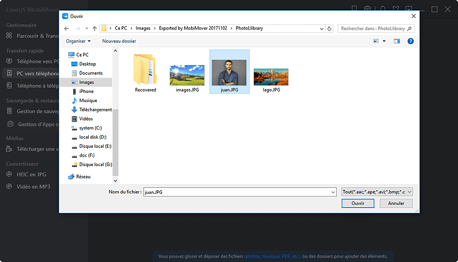
Task: Select Téléchargement in the sidebar
Action: [95, 110]
